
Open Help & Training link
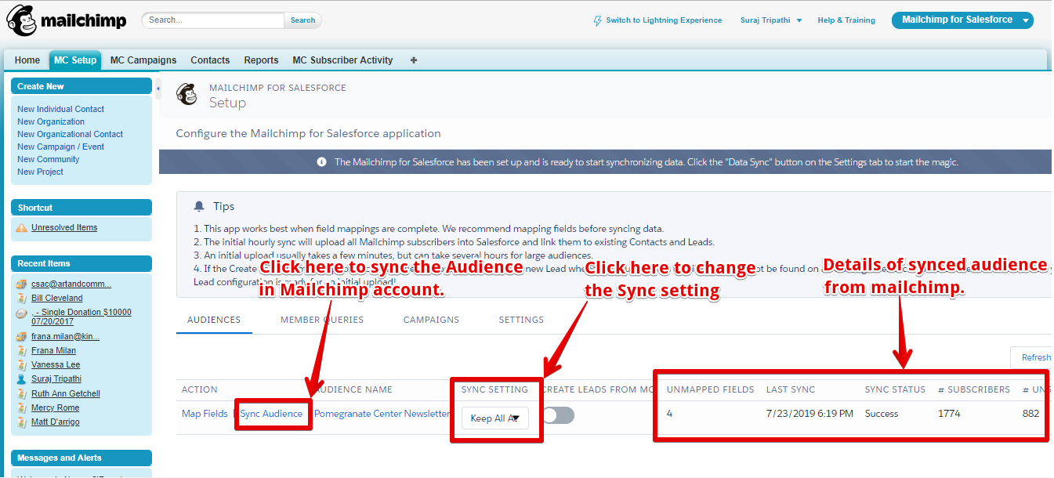coord(846,20)
